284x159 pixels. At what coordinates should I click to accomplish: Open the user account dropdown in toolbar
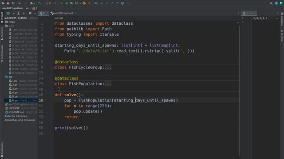[x=32, y=3]
